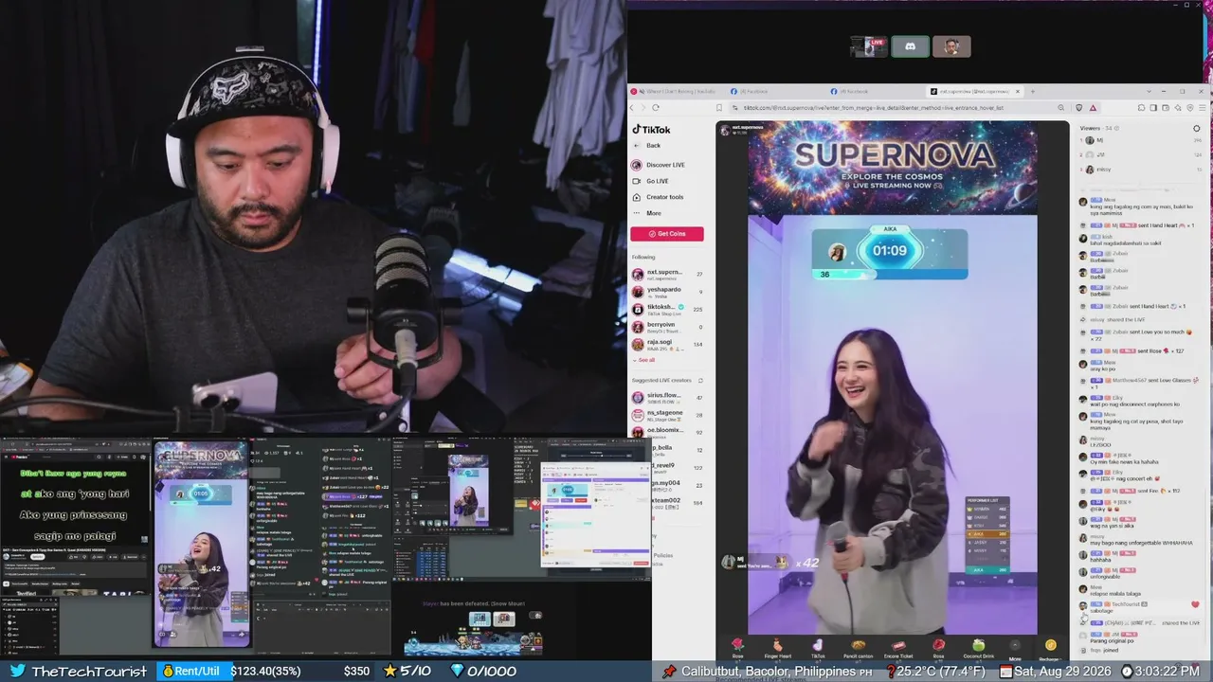
Task: Click the TikTok logo in the sidebar
Action: 651,130
